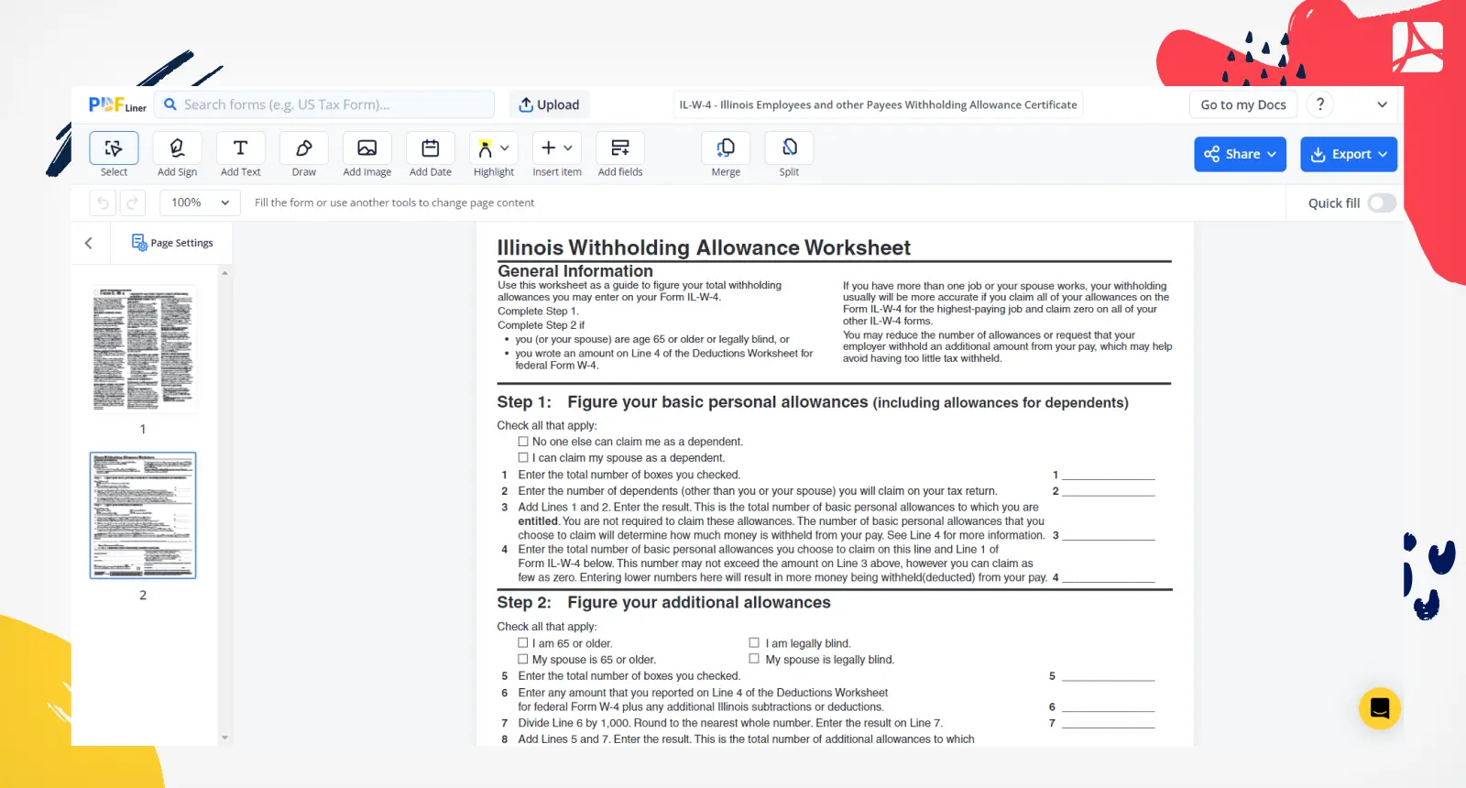Click the search magnifier icon
The width and height of the screenshot is (1466, 788).
[170, 104]
